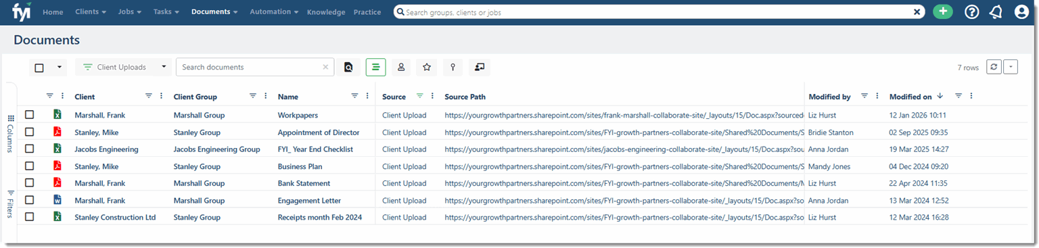The height and width of the screenshot is (248, 1039).
Task: Open the Appointment of Director document
Action: click(319, 132)
